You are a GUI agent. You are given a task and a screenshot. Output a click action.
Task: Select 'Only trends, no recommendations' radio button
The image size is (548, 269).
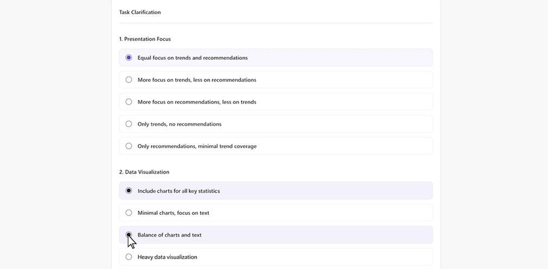(129, 124)
